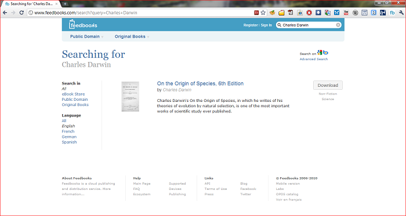Clear the Charles Darwin search field

tap(338, 25)
